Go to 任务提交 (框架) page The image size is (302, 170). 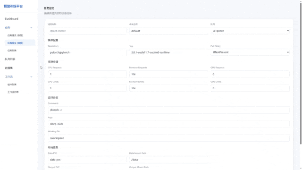point(15,35)
